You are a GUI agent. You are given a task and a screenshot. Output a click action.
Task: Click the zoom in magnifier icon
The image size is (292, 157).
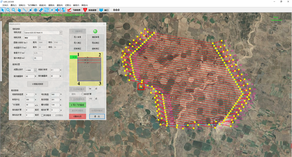coord(8,10)
